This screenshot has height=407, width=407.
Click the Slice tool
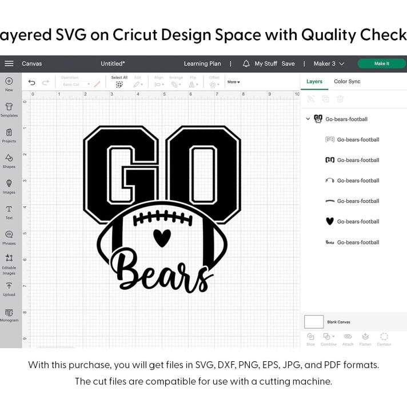pos(310,339)
